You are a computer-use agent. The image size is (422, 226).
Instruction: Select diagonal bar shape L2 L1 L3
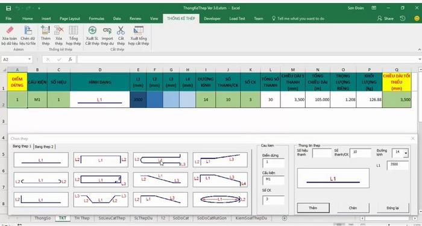click(160, 180)
